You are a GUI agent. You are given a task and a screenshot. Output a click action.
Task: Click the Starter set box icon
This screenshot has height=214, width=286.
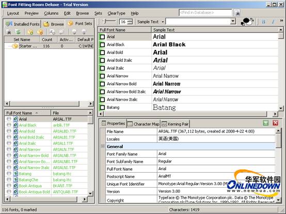(15, 46)
